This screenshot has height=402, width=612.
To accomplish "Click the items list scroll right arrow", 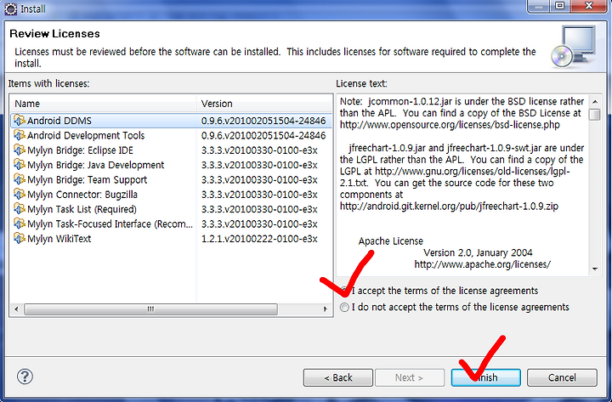I will tap(325, 309).
